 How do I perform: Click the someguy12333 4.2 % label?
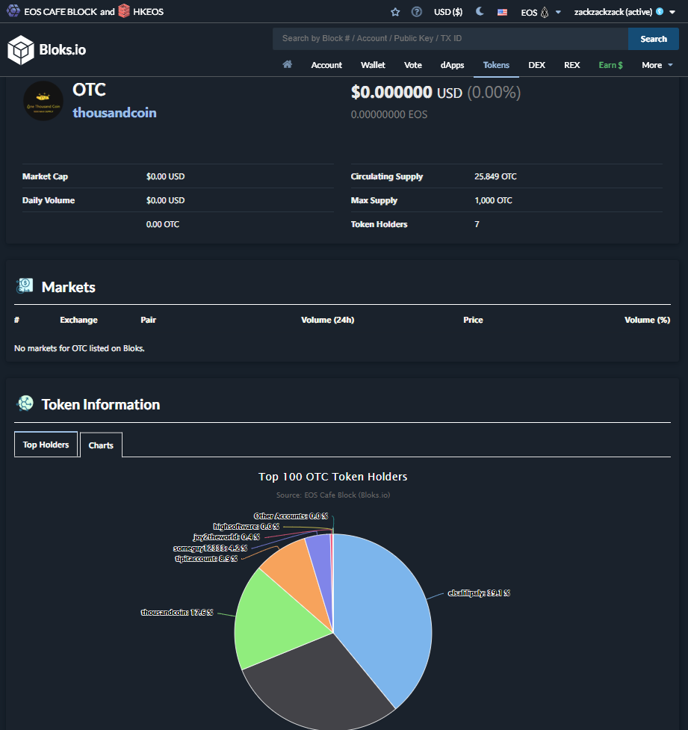point(210,548)
